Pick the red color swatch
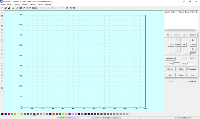 click(x=9, y=114)
